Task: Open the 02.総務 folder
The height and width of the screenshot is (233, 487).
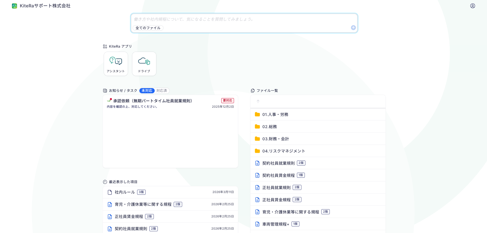Action: pyautogui.click(x=269, y=127)
